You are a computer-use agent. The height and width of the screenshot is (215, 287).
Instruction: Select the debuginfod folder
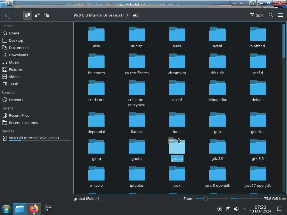217,91
